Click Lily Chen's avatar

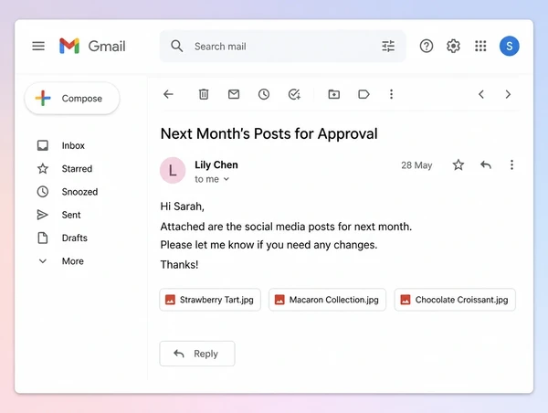[x=173, y=170]
